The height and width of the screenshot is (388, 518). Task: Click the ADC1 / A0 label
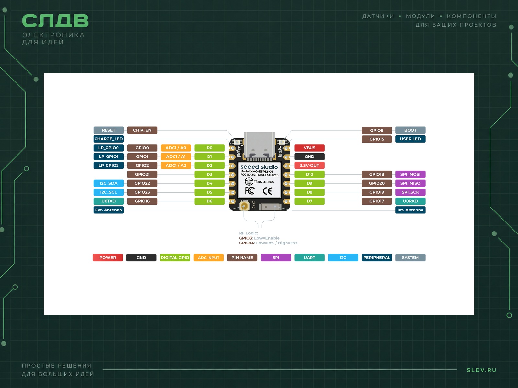(176, 148)
